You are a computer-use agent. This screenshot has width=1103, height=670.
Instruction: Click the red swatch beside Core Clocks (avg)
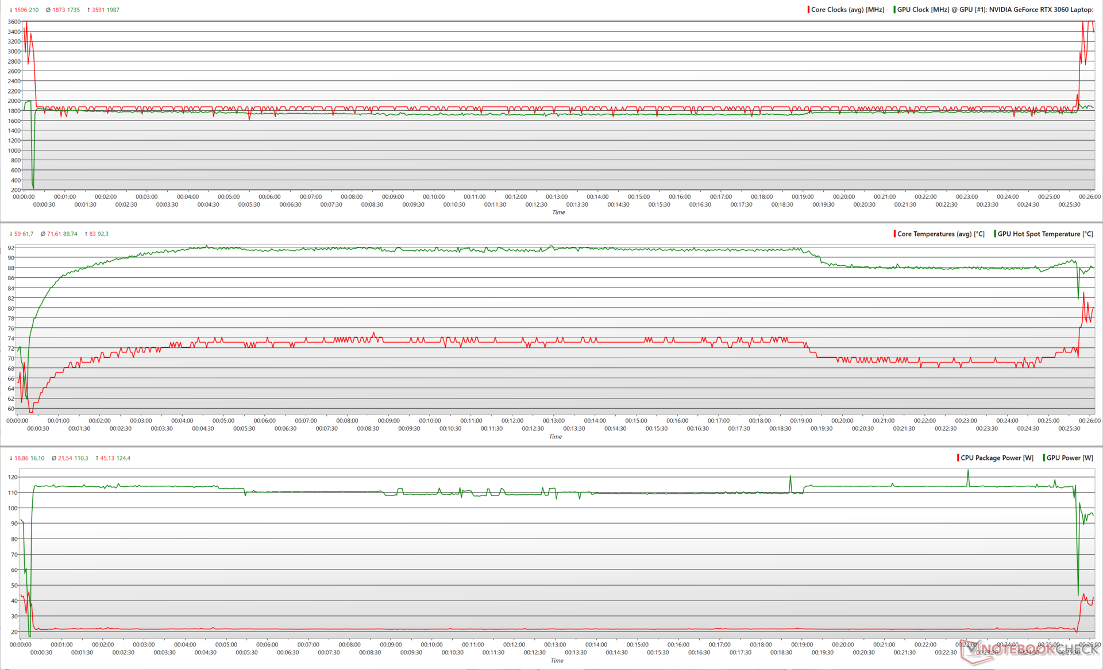tap(809, 10)
